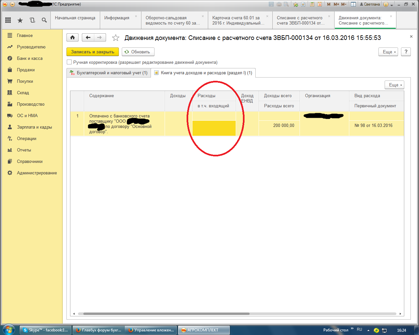Expand the upper Еще dropdown near help
Viewport: 419px width, 335px height.
(x=388, y=52)
